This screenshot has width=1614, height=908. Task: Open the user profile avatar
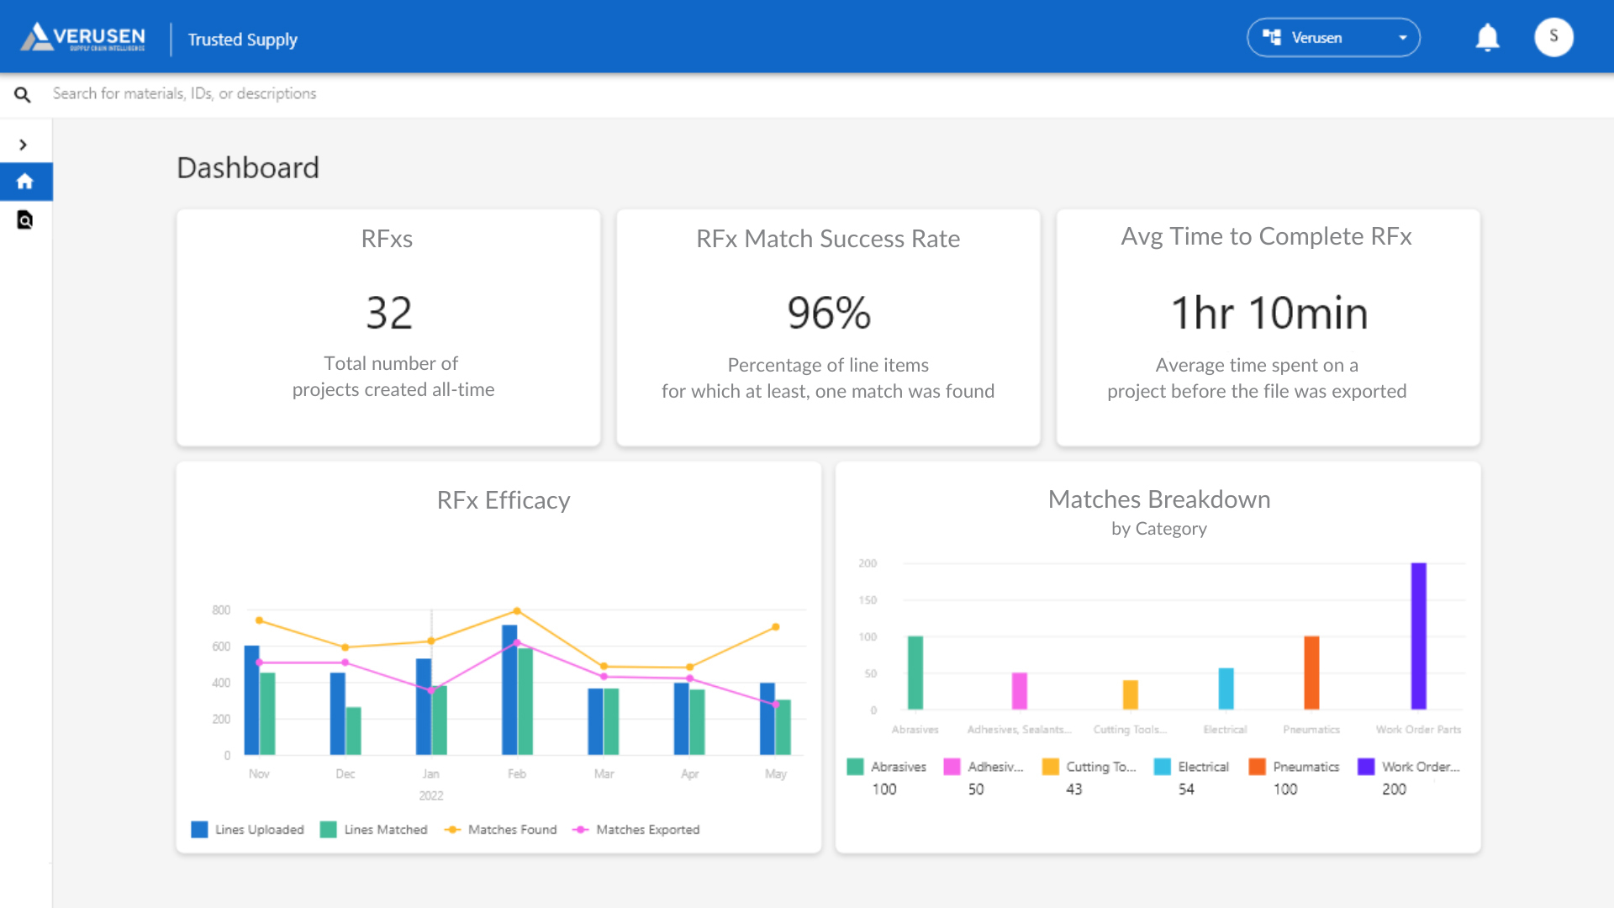coord(1553,37)
